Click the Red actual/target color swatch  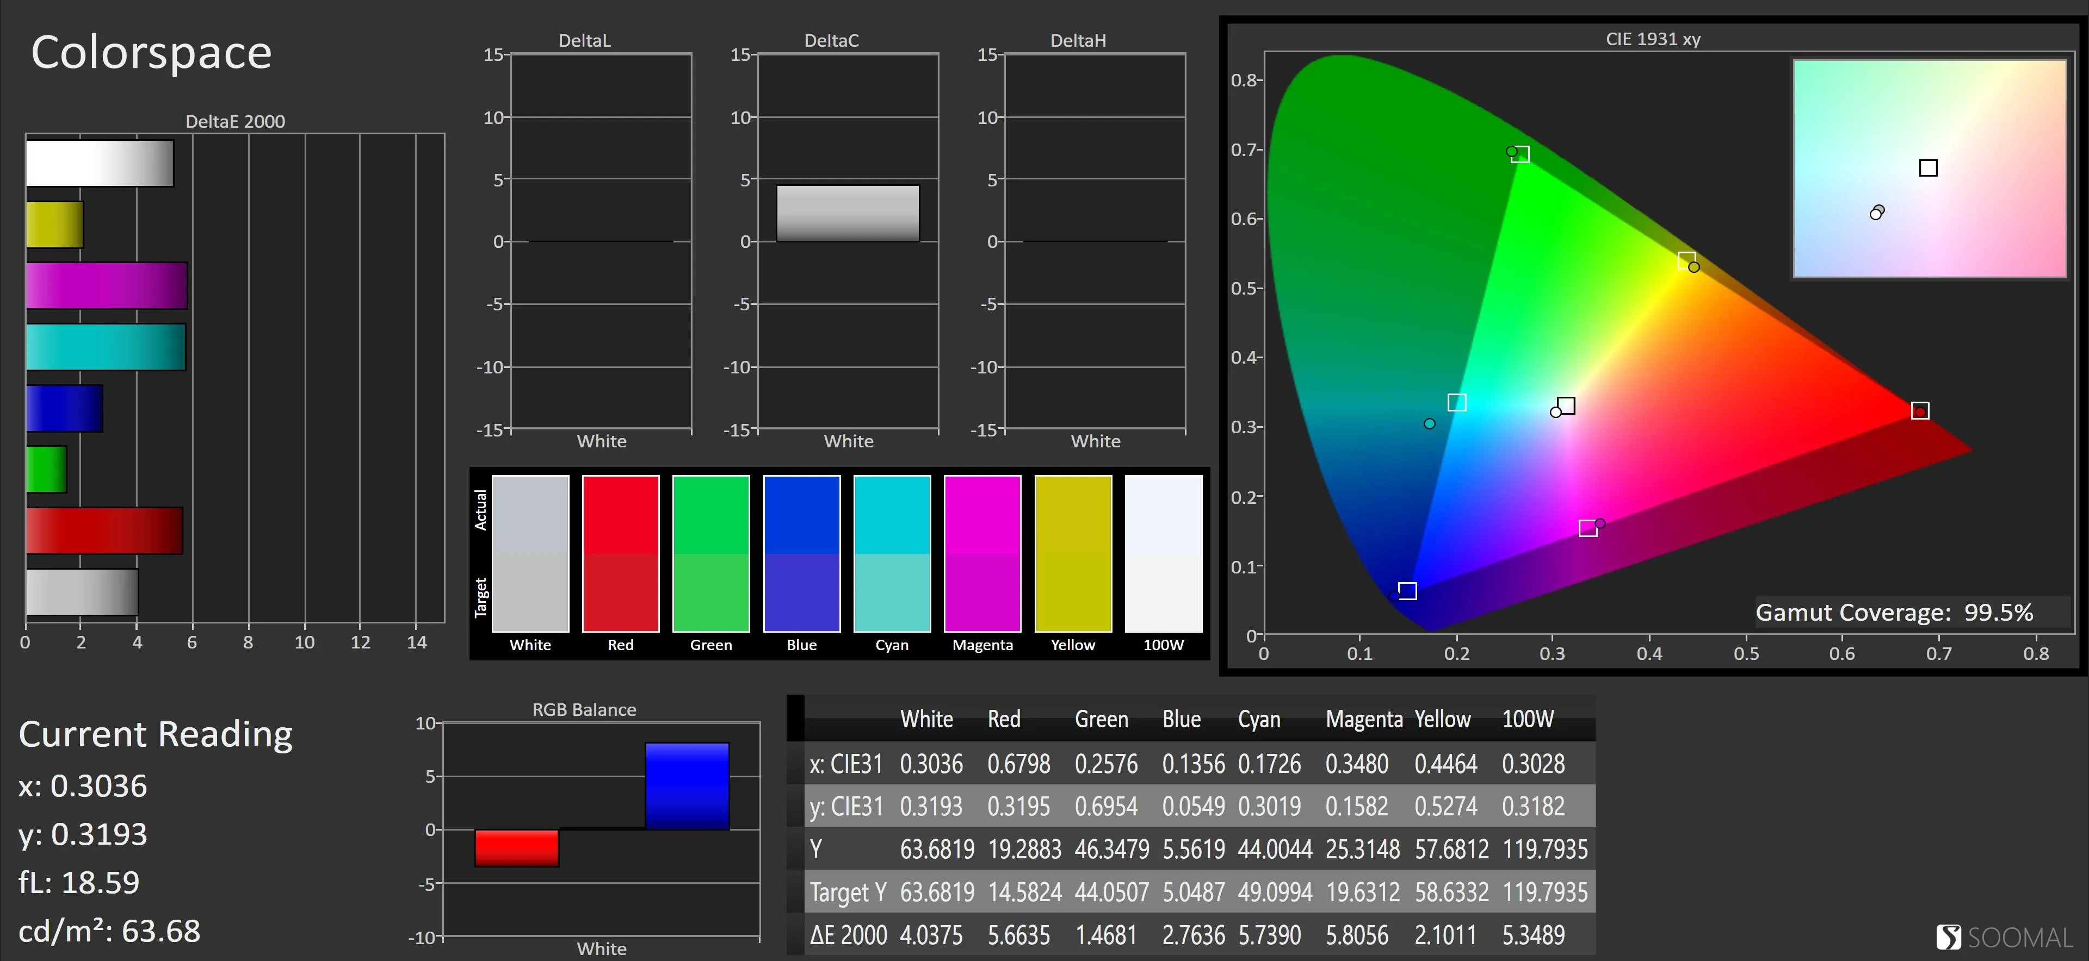coord(620,553)
